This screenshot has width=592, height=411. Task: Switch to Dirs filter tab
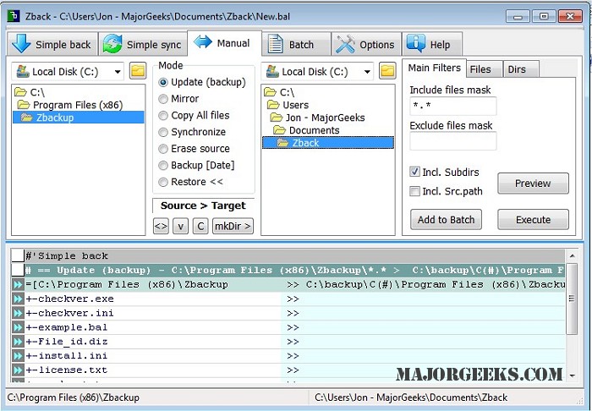tap(520, 69)
